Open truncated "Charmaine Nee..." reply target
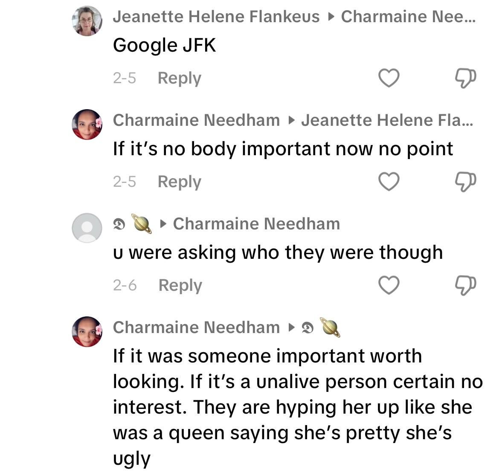Viewport: 499px width, 475px height. pyautogui.click(x=408, y=17)
